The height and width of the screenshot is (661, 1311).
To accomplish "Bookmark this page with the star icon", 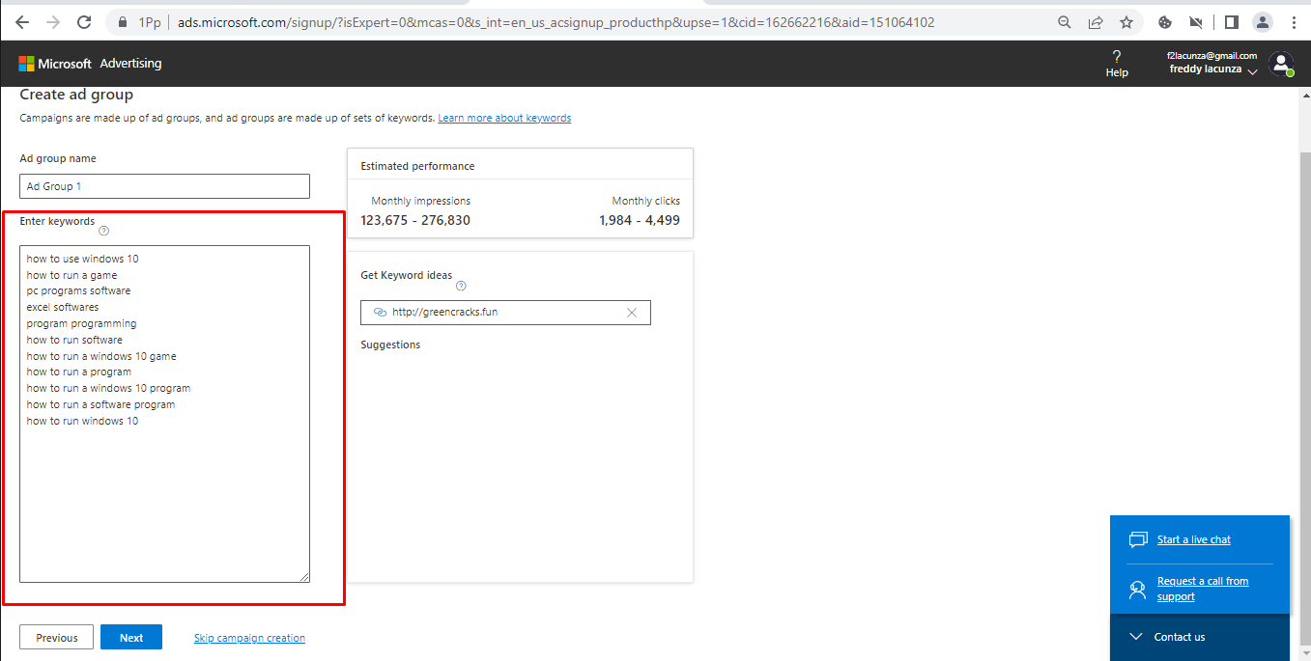I will pos(1126,22).
